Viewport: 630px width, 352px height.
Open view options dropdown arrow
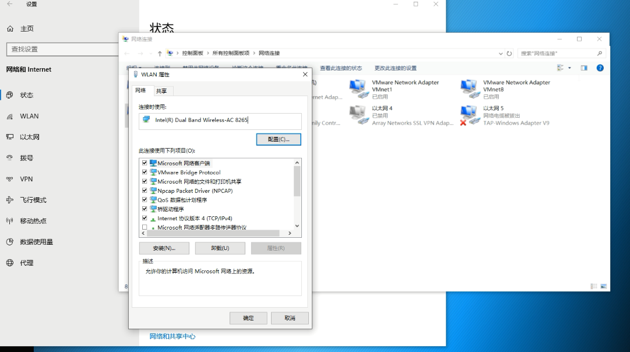569,68
